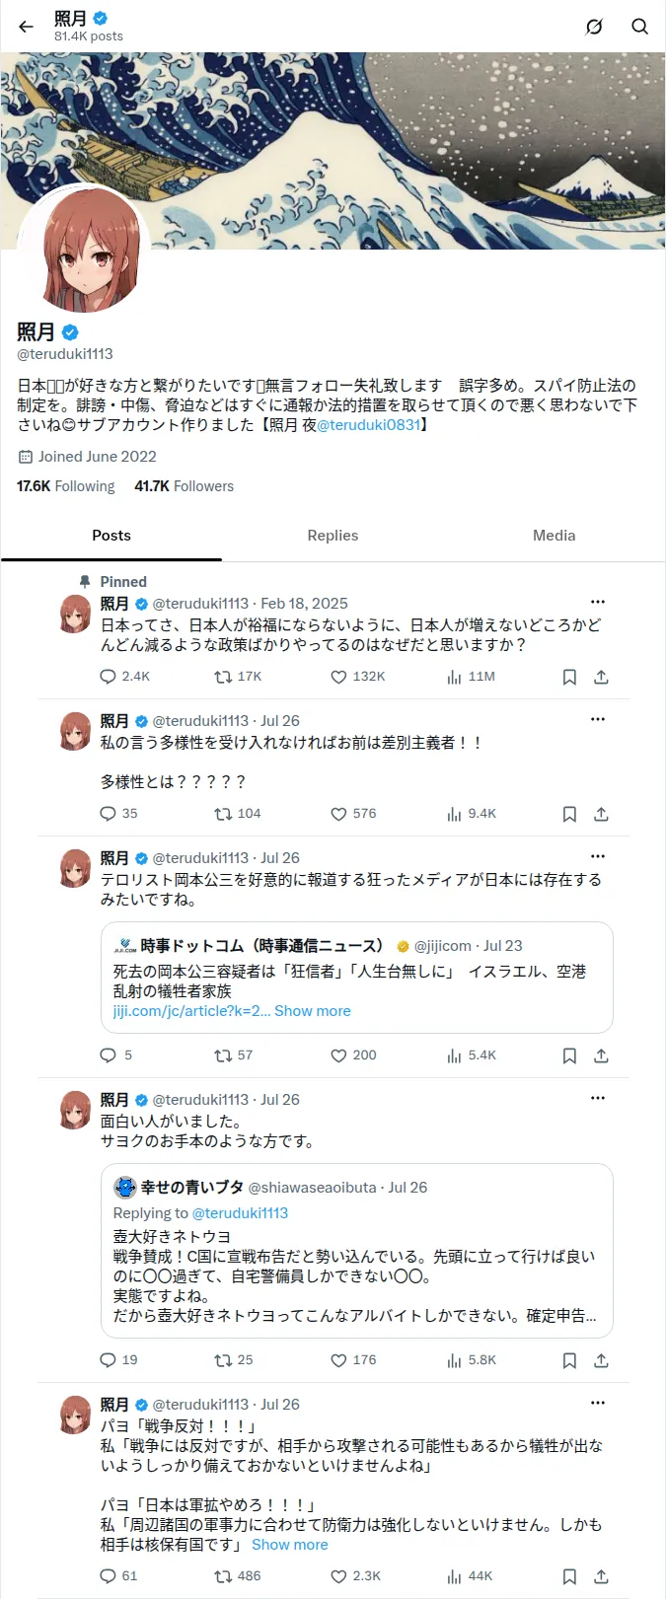Switch to the Replies tab
This screenshot has width=666, height=1599.
point(333,536)
